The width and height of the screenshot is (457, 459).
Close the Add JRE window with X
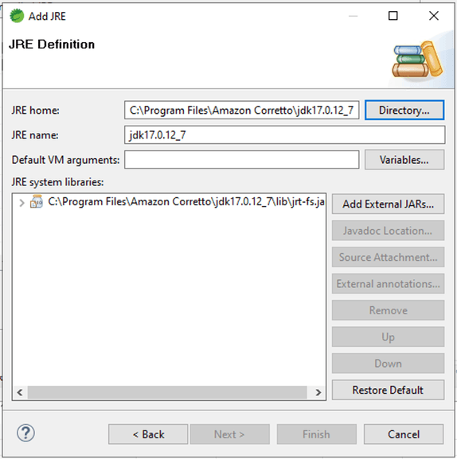(434, 16)
